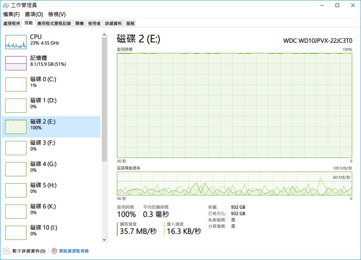The height and width of the screenshot is (260, 361).
Task: Click the 容量 932 GB value
Action: [x=238, y=207]
